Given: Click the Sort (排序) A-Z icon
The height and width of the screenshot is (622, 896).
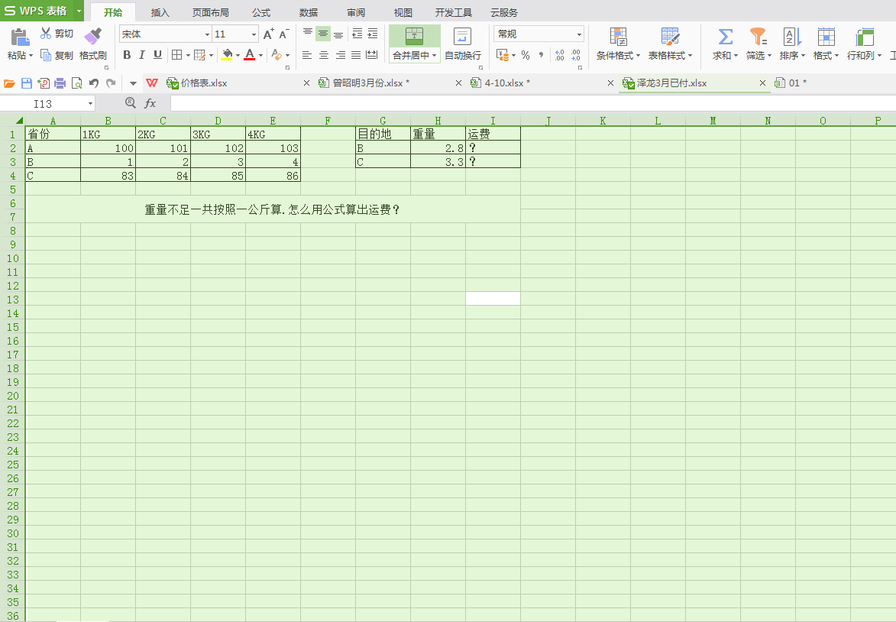Looking at the screenshot, I should tap(791, 36).
